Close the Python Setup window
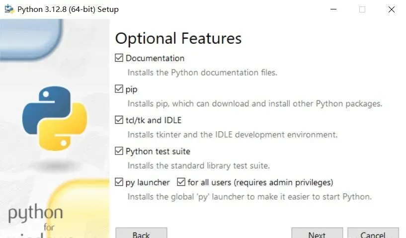The width and height of the screenshot is (406, 238). (x=392, y=9)
